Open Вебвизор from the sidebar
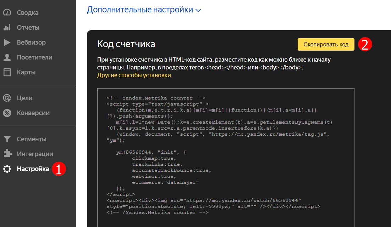391x227 pixels. [x=31, y=42]
